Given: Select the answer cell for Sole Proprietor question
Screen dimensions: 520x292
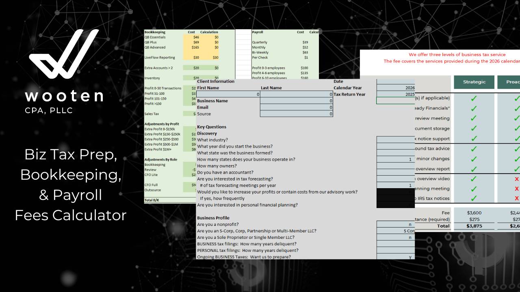Looking at the screenshot, I should [x=396, y=237].
